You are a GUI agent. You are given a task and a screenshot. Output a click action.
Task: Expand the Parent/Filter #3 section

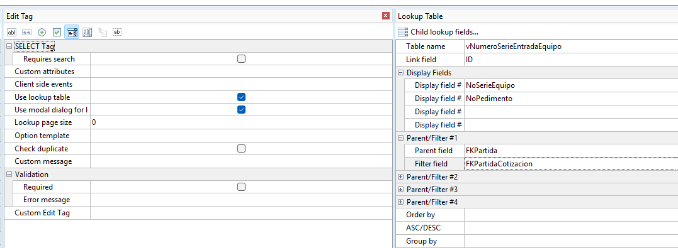(400, 190)
